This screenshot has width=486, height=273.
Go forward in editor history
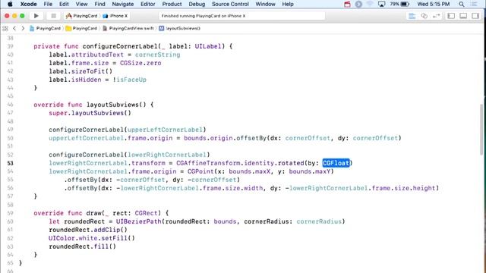click(23, 29)
